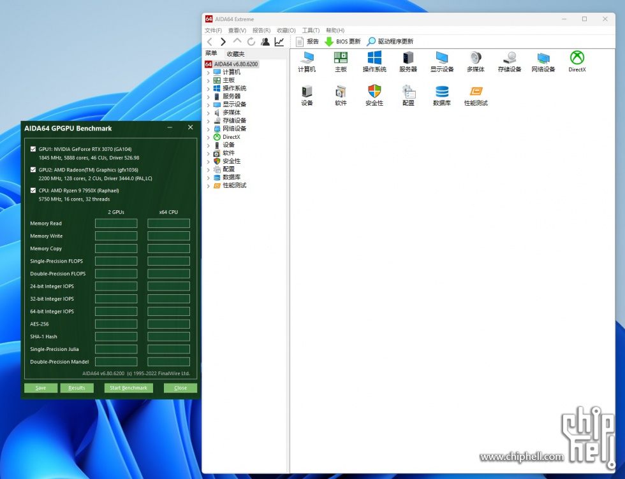Open the toolbar graph chart icon
This screenshot has width=625, height=479.
(x=279, y=41)
